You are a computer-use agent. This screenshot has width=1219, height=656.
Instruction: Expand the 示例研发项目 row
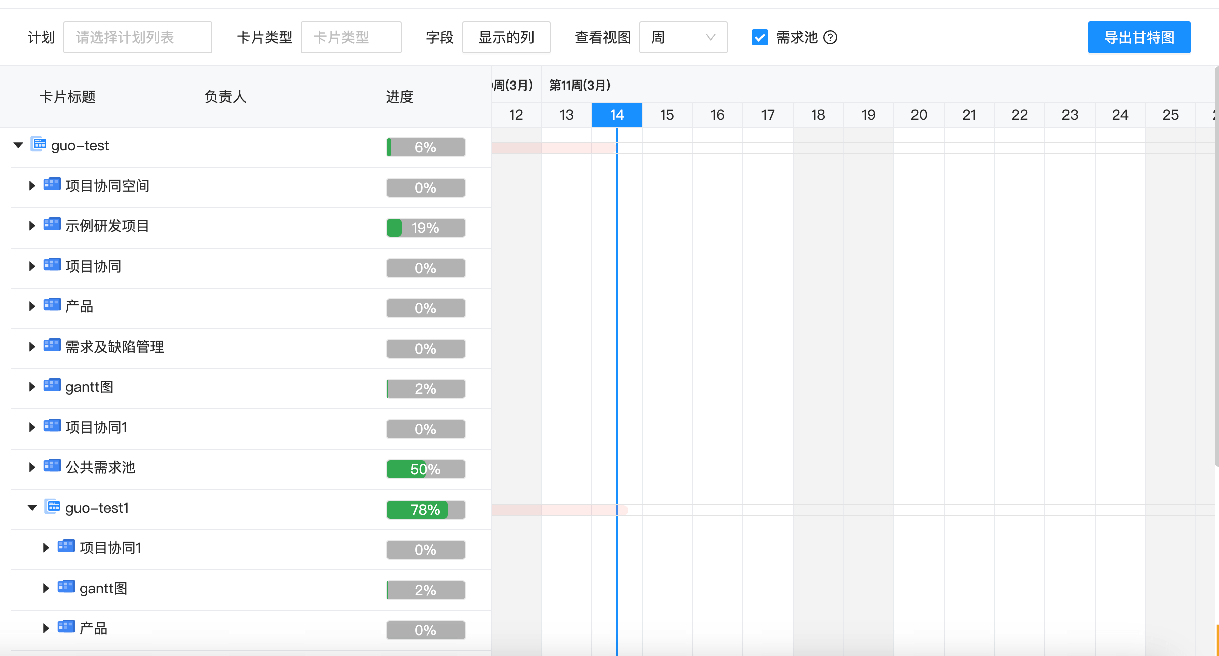[x=31, y=225]
